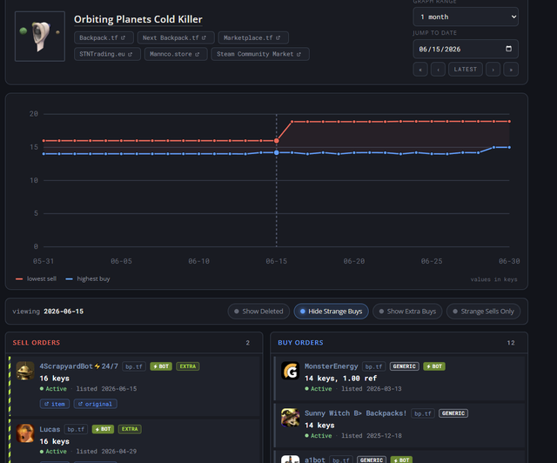
Task: Open the calendar picker icon in date field
Action: tap(508, 49)
